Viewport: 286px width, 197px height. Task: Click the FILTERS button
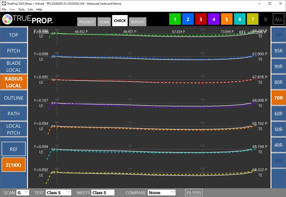[194, 193]
